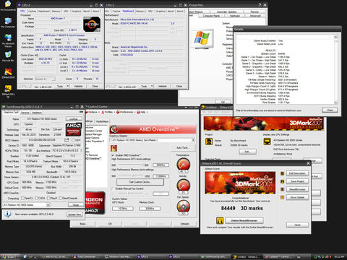This screenshot has width=347, height=260.
Task: Click the icon beside Save Project
Action: click(x=283, y=181)
